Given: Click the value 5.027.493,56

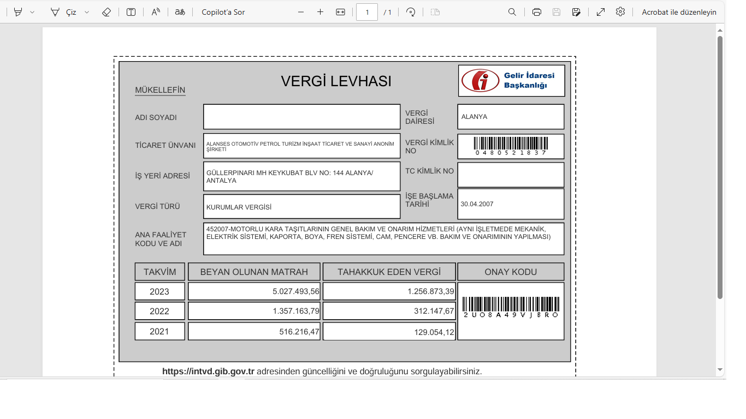Looking at the screenshot, I should pos(295,291).
